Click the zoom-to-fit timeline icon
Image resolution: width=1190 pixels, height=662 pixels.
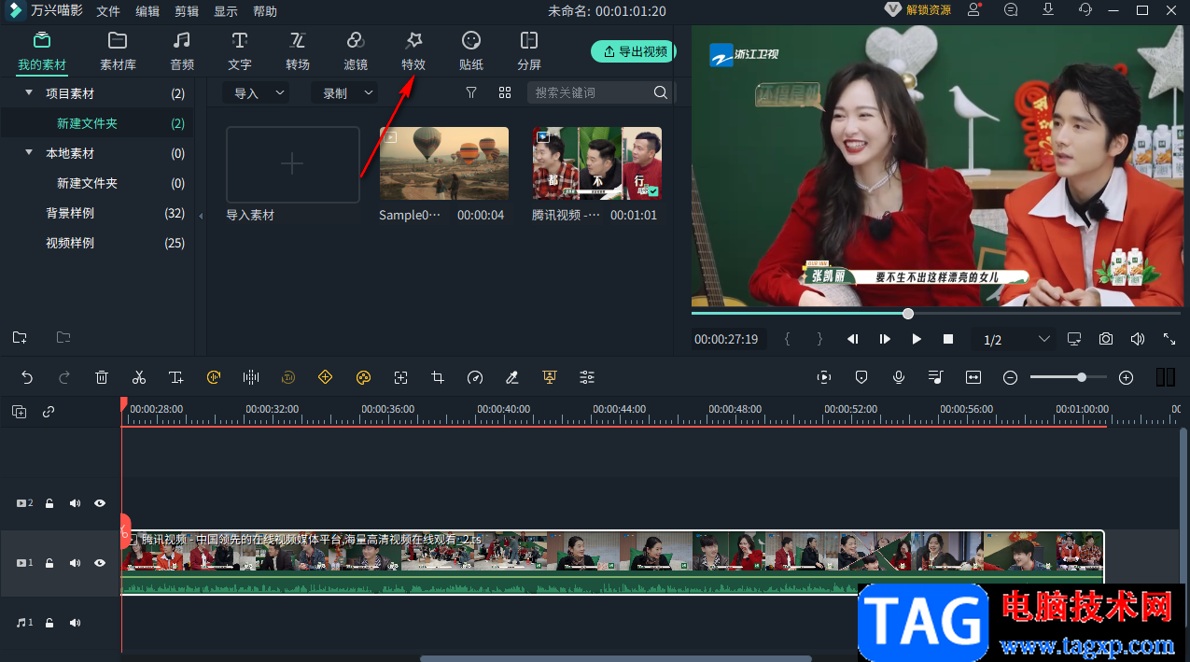point(973,377)
